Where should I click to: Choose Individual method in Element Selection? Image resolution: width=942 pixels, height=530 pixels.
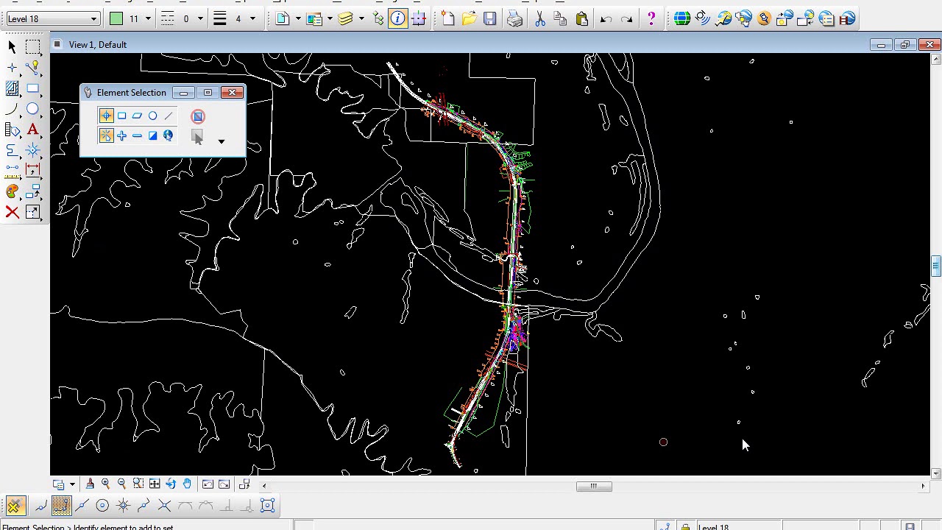click(106, 116)
